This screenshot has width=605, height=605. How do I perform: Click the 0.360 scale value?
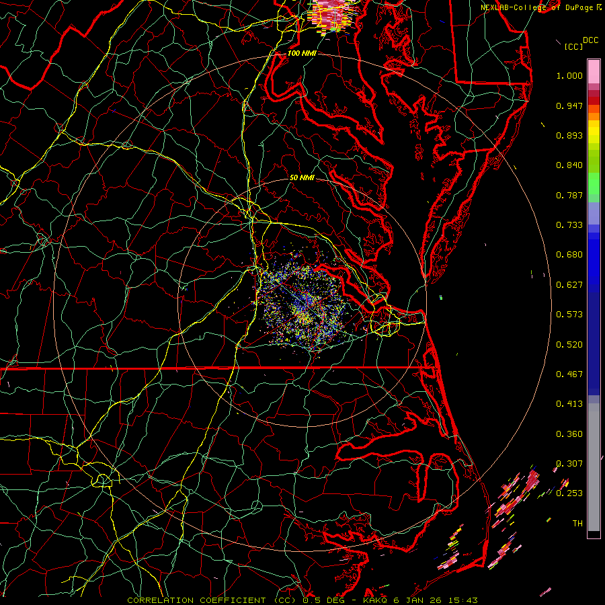569,434
